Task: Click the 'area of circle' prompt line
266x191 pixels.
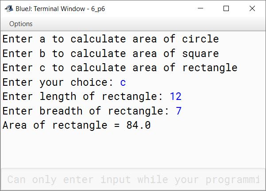Action: 111,39
